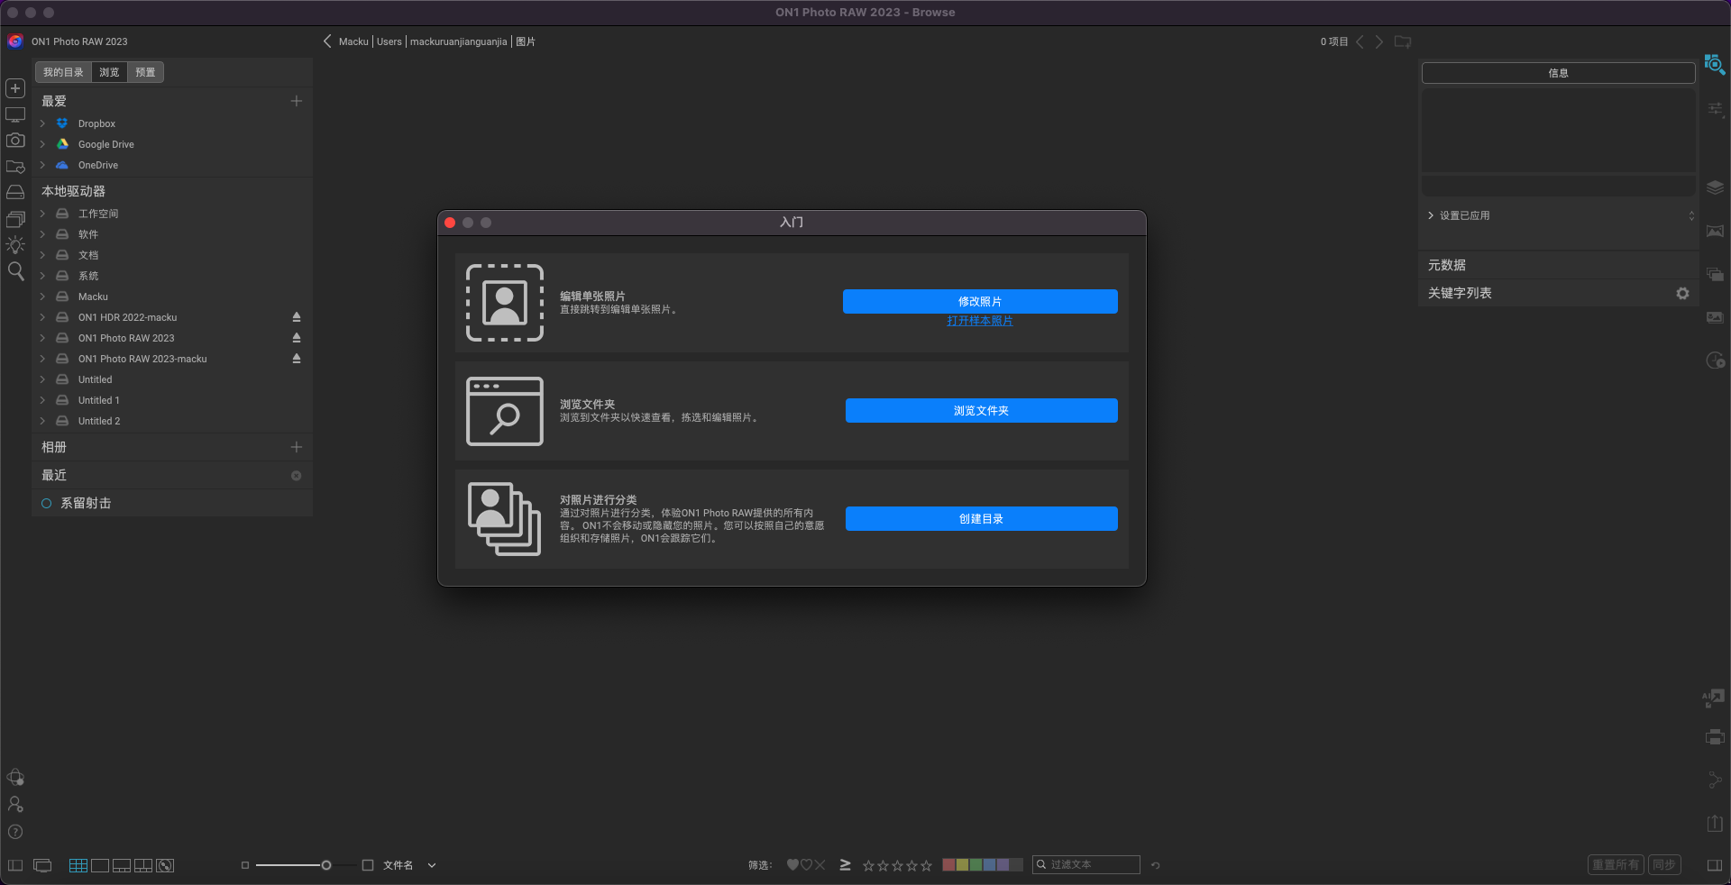
Task: Click the lightbulb tips icon
Action: (x=15, y=245)
